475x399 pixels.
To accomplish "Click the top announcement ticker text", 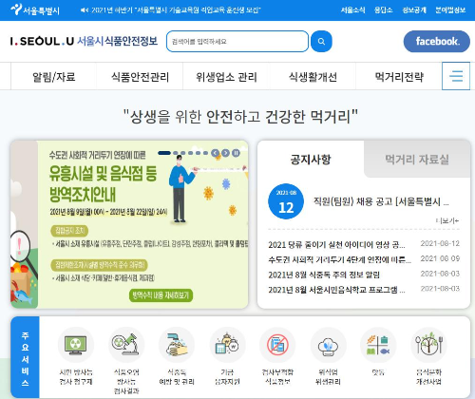I will [176, 10].
